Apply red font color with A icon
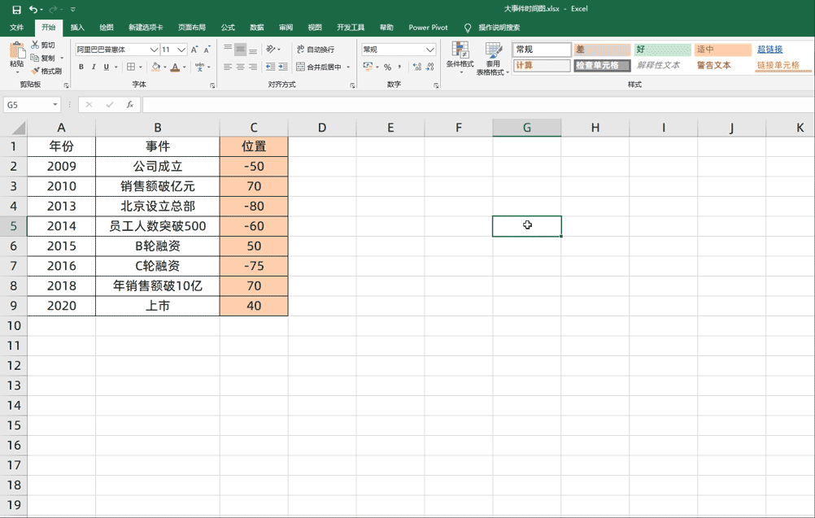This screenshot has width=815, height=518. pos(175,67)
